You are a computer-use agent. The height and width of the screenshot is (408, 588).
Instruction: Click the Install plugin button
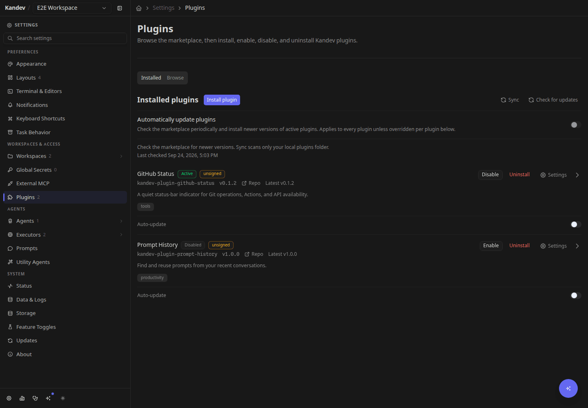click(x=222, y=100)
